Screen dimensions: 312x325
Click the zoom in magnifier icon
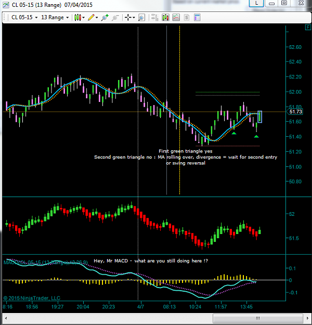(105, 18)
